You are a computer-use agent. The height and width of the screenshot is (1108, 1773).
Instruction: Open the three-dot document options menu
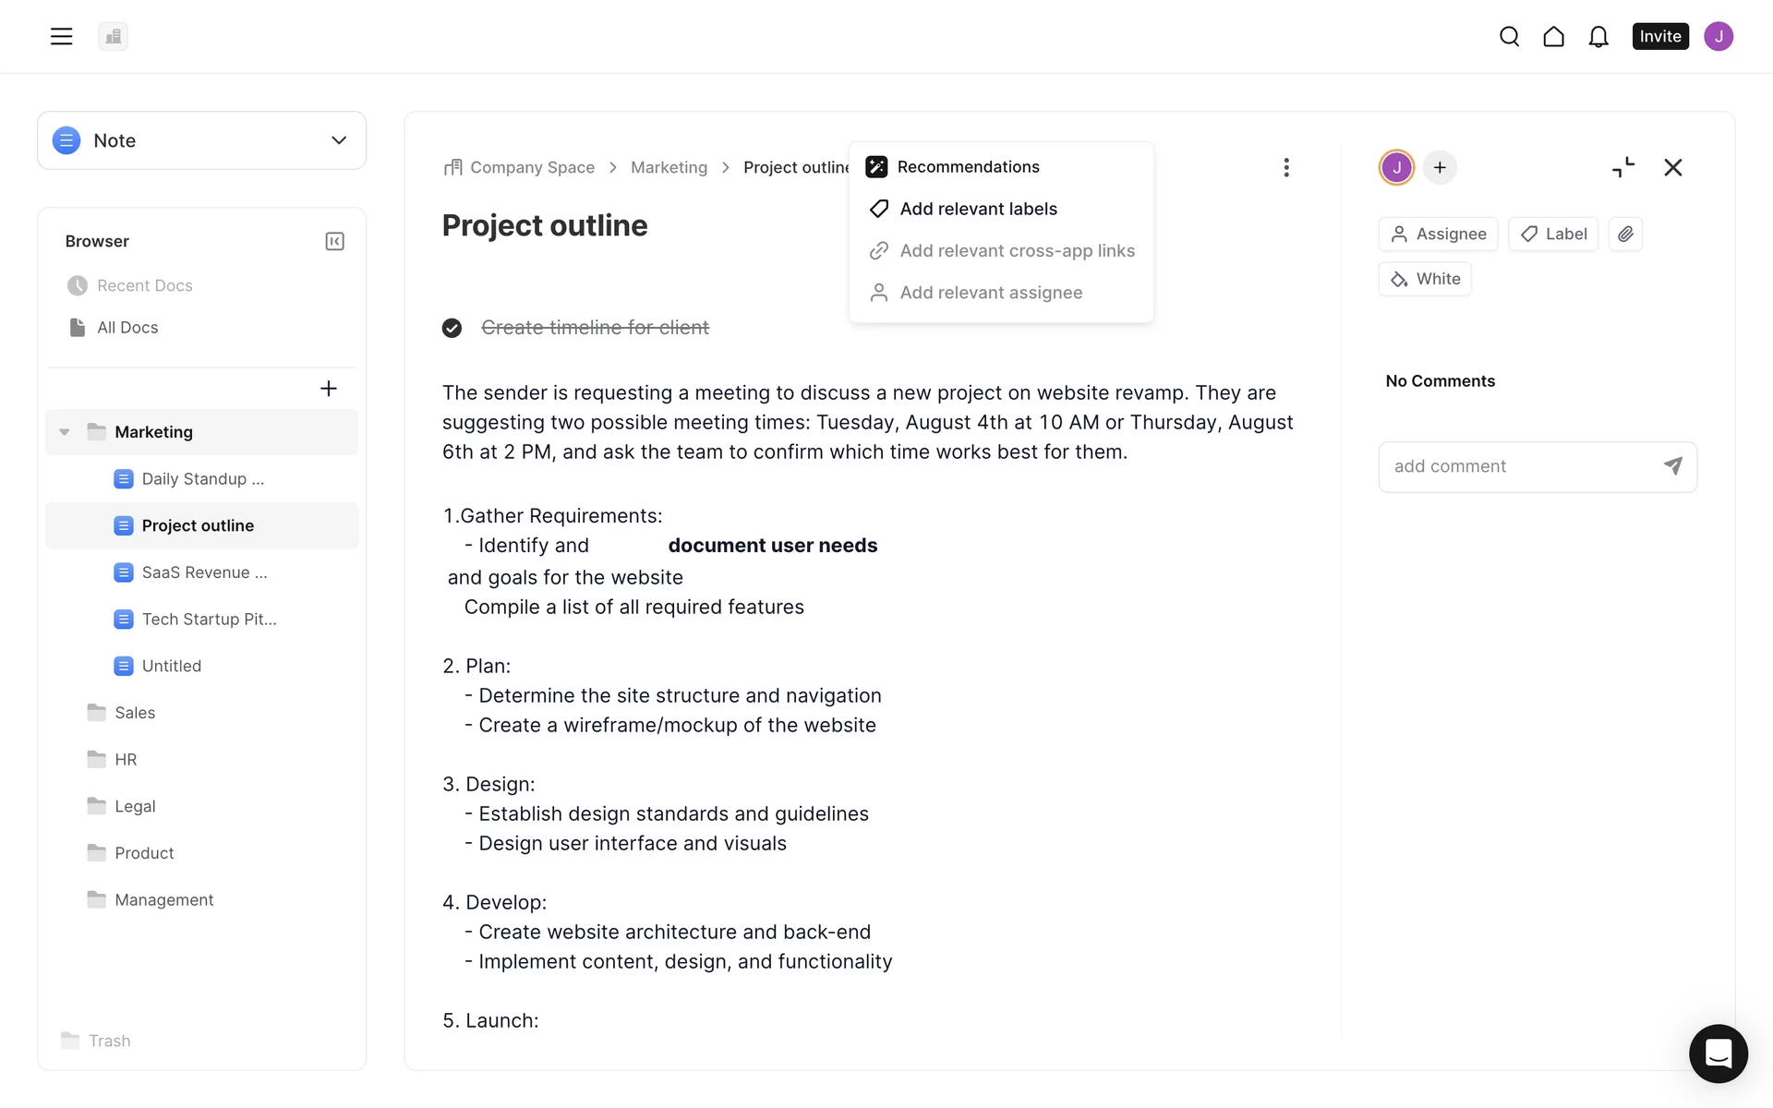1285,167
